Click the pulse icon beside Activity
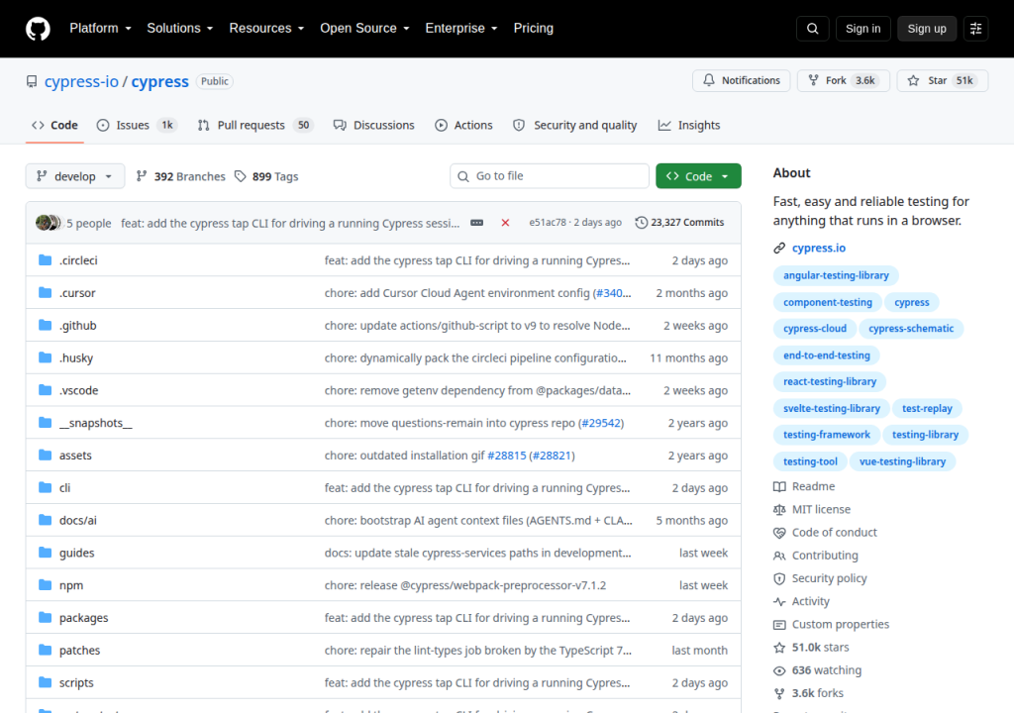 [779, 602]
